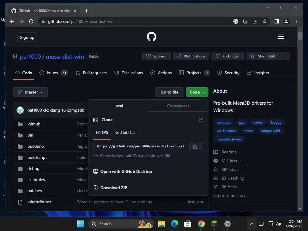Open the Projects tab

tap(194, 73)
